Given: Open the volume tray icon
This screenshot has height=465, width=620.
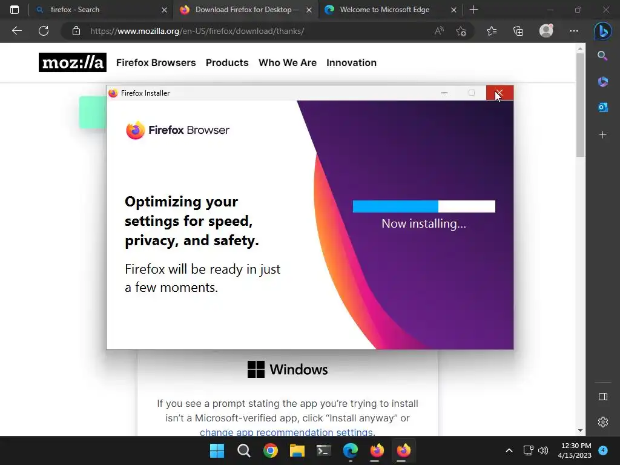Looking at the screenshot, I should pyautogui.click(x=543, y=450).
